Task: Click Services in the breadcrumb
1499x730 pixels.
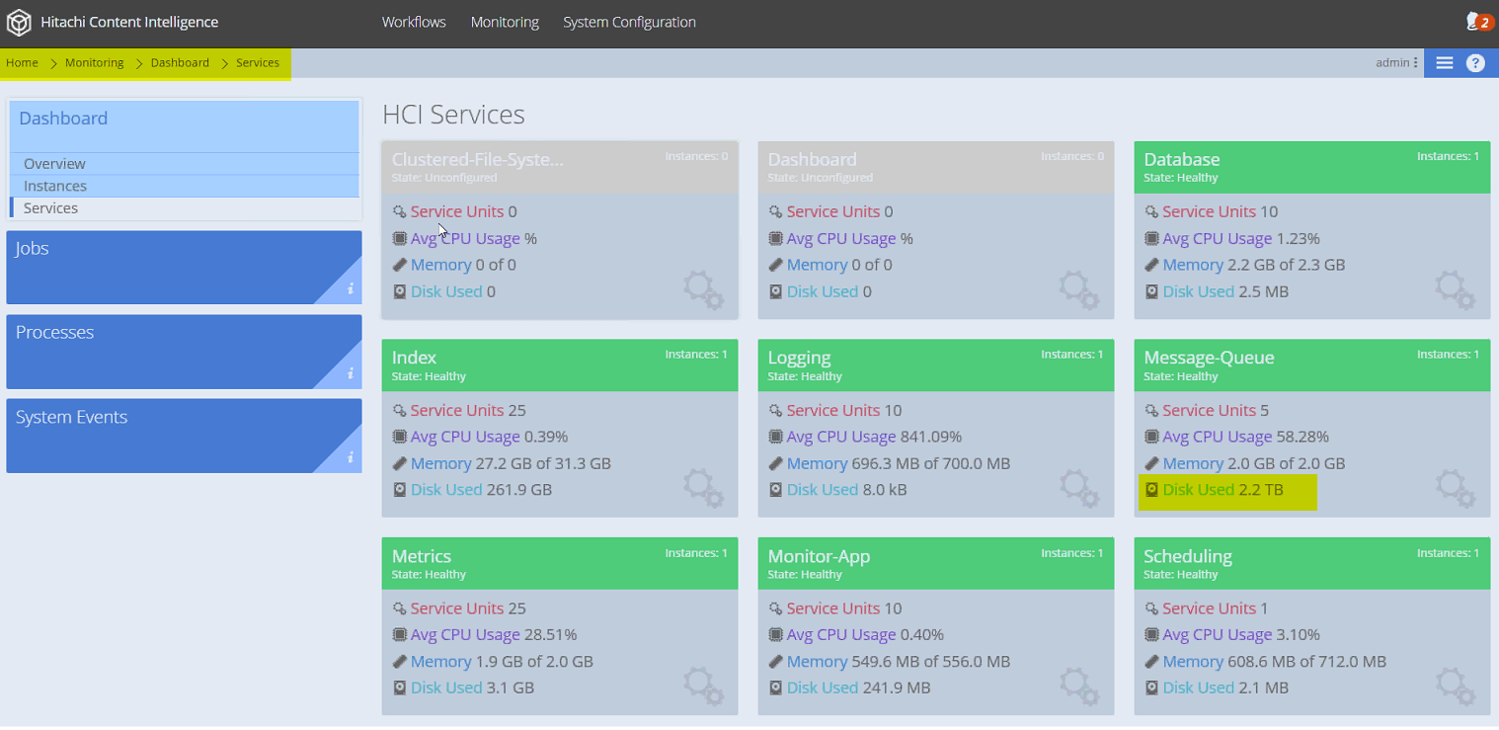Action: [x=258, y=62]
